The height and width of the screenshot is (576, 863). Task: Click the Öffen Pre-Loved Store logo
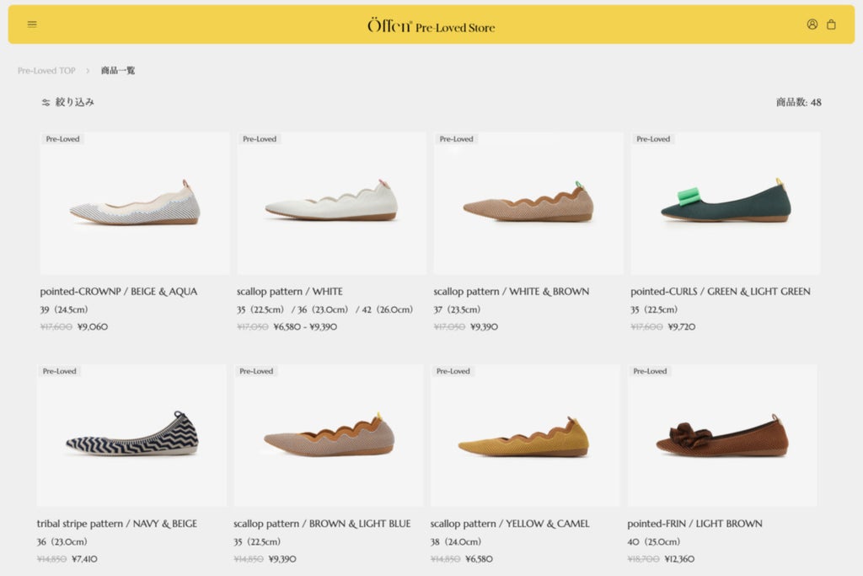click(x=431, y=25)
